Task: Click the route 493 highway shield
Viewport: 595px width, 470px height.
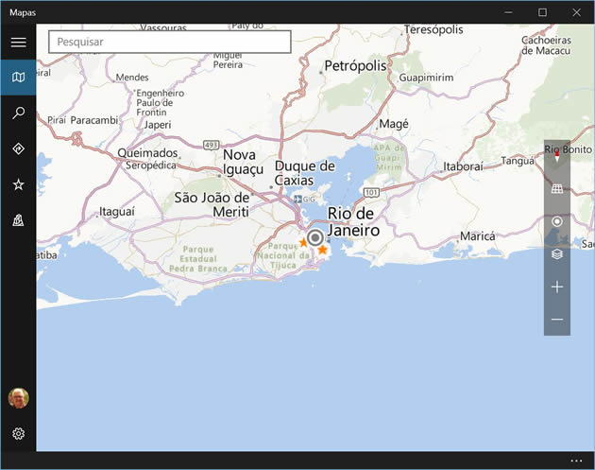Action: tap(211, 145)
